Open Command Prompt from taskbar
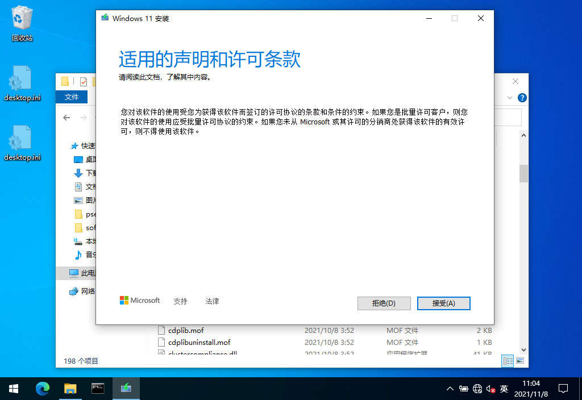 coord(98,389)
